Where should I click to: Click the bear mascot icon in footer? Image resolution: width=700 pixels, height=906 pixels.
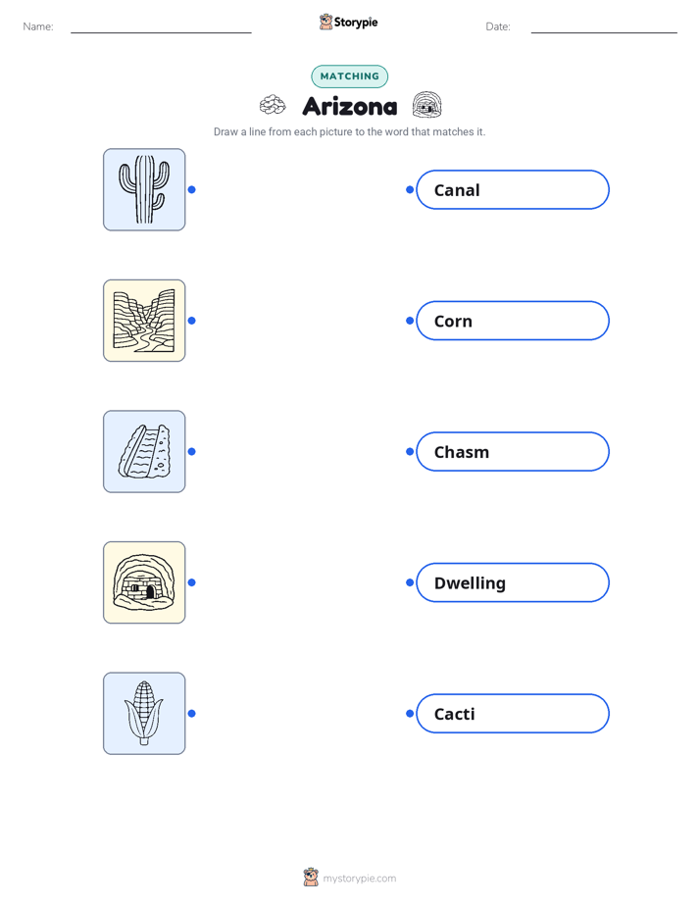pos(311,878)
